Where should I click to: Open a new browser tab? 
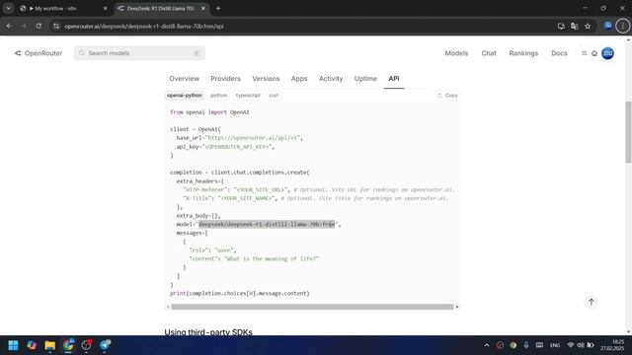click(x=218, y=8)
